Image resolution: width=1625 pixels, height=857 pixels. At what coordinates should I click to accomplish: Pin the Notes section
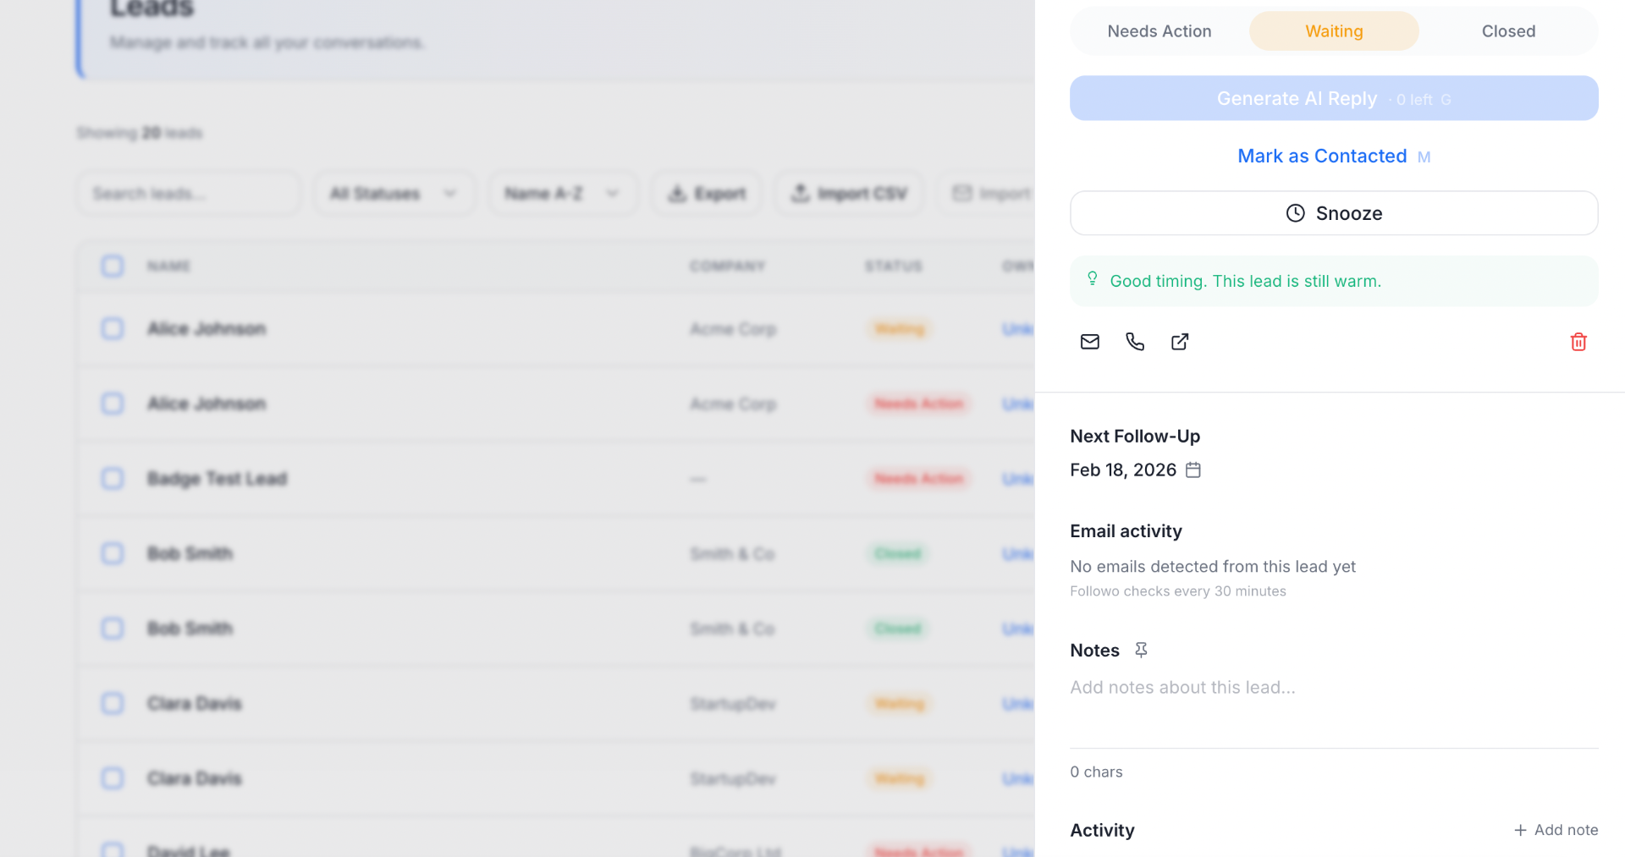tap(1141, 650)
